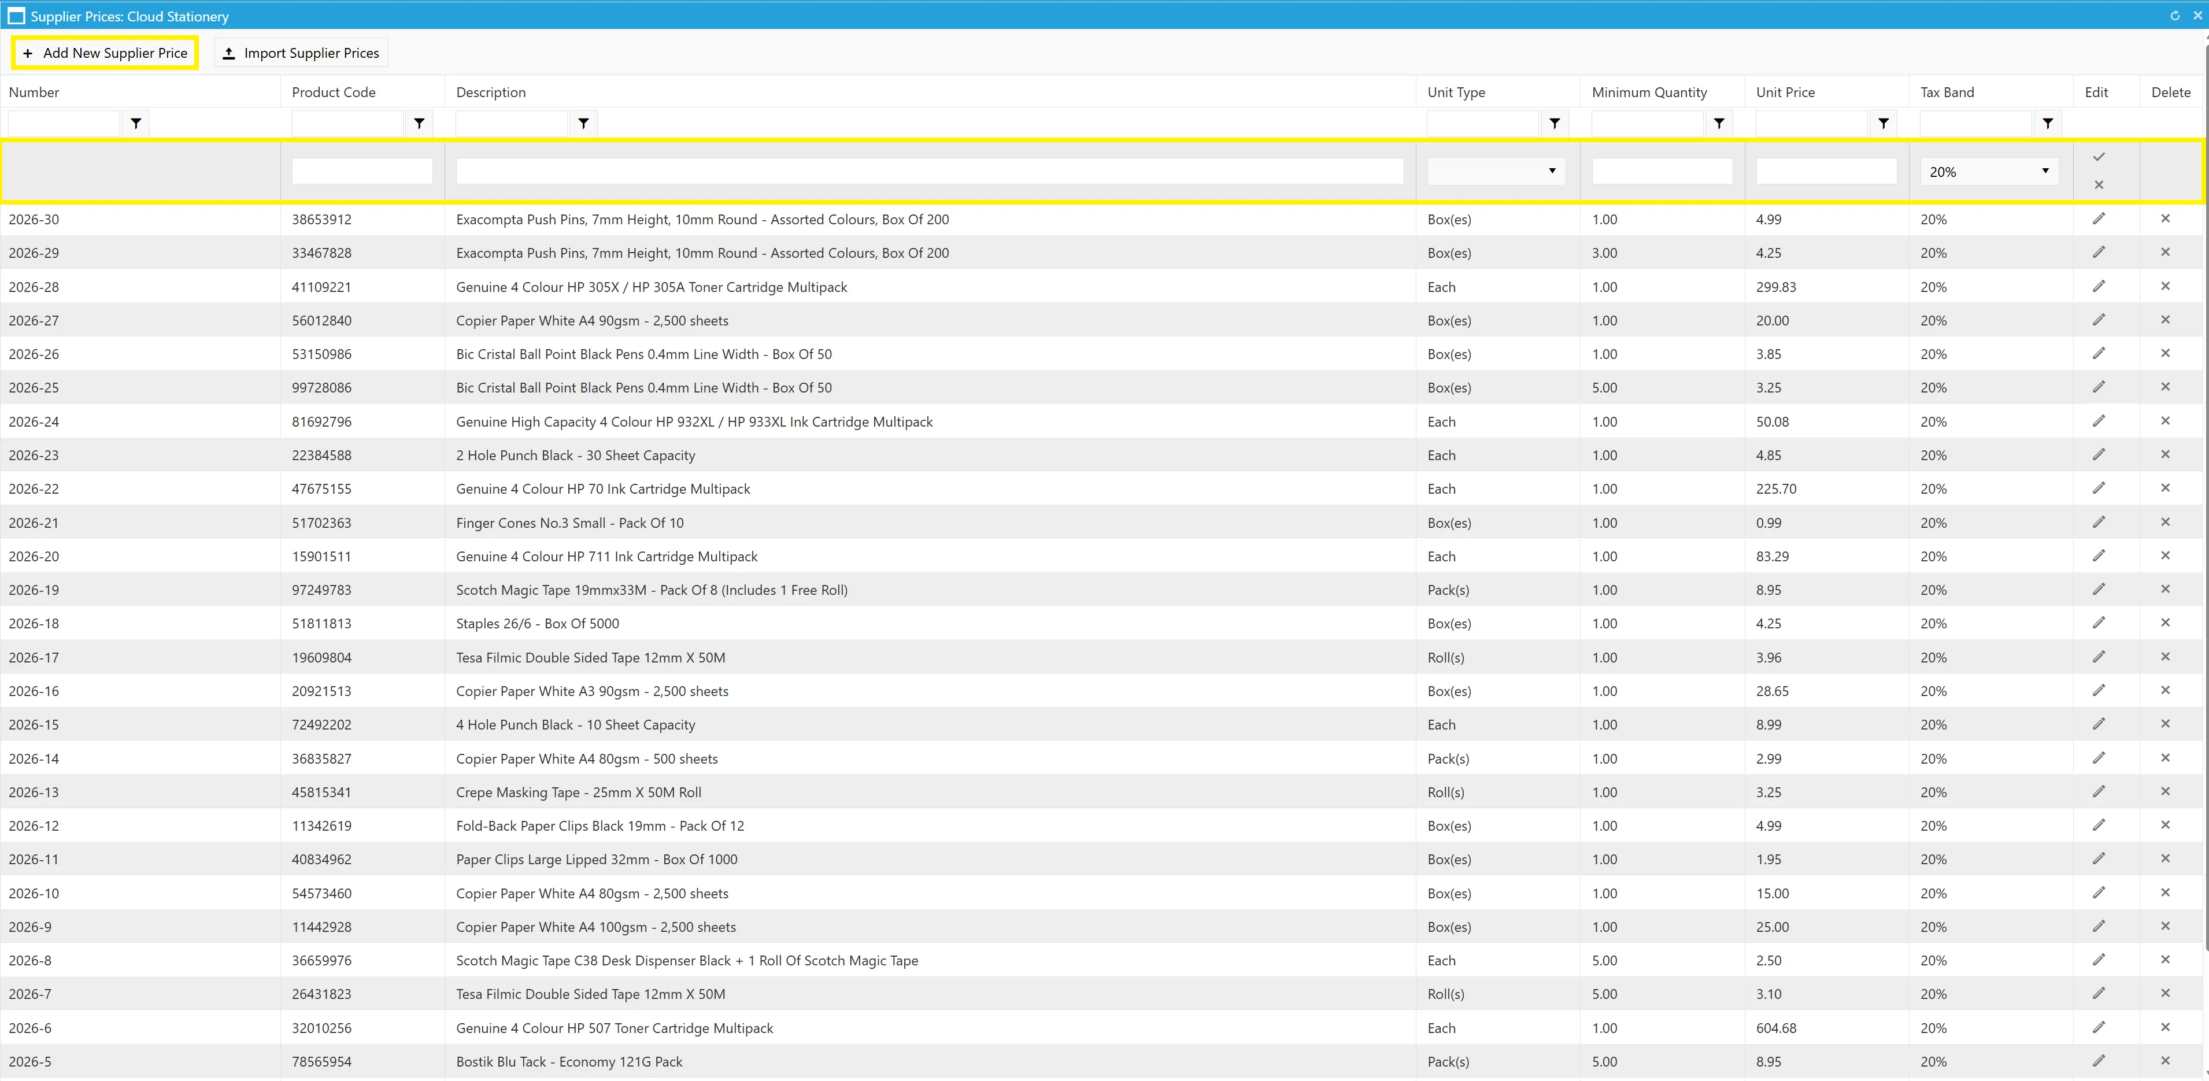Delete row 2026-20 HP 711 Ink
2209x1081 pixels.
tap(2165, 556)
